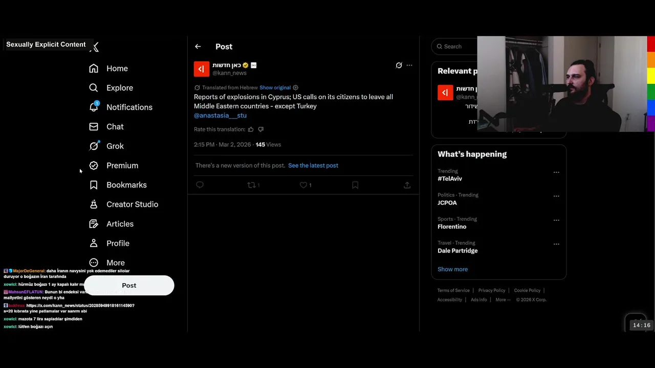Open Privacy Policy link

click(492, 290)
